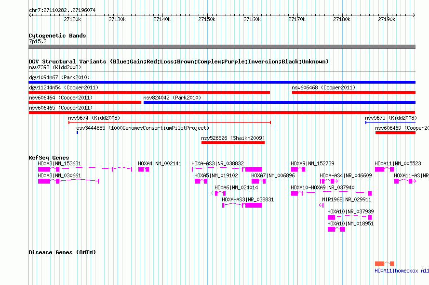Click the HOXA3 NM_153631 gene glyph
This screenshot has width=429, height=285.
tap(85, 169)
